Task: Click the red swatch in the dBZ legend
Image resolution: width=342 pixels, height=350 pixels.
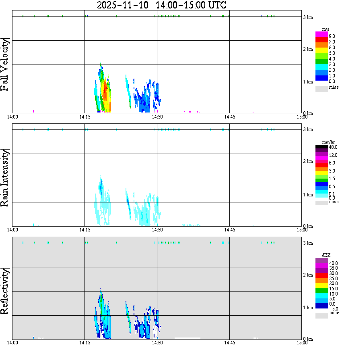Action: pyautogui.click(x=321, y=276)
